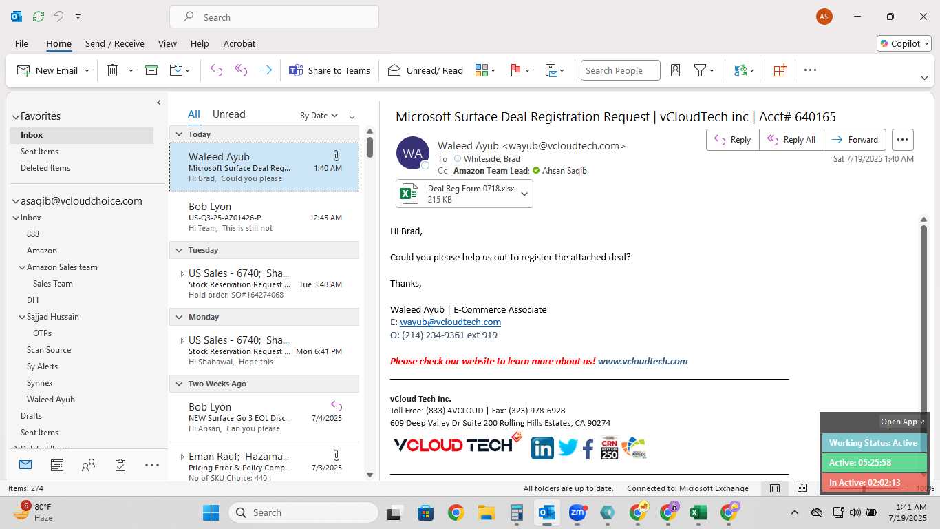Click Reply button in reading pane
The image size is (940, 529).
coord(733,140)
